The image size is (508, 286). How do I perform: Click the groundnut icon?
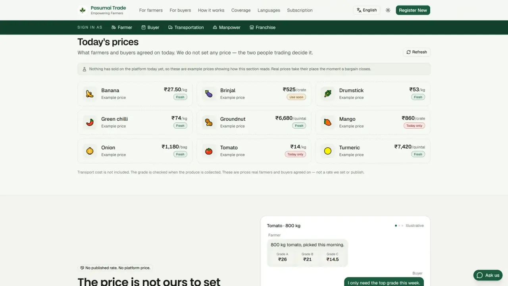(x=209, y=122)
